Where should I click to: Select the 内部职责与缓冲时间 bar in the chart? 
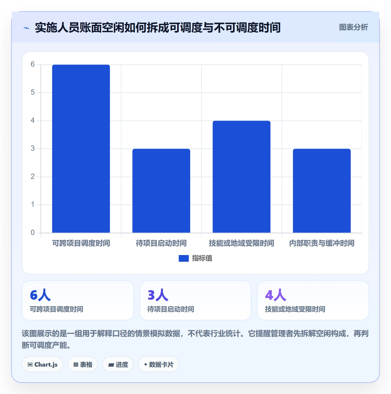(x=322, y=191)
